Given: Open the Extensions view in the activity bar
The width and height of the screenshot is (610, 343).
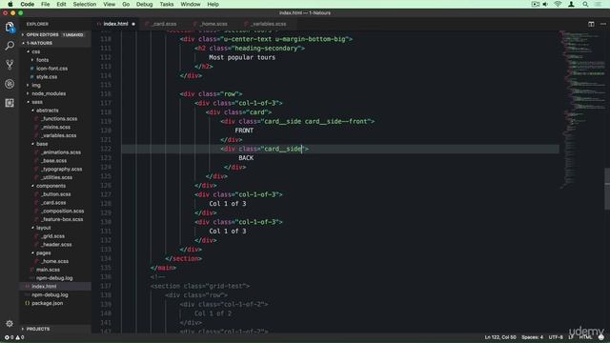Looking at the screenshot, I should tap(10, 103).
